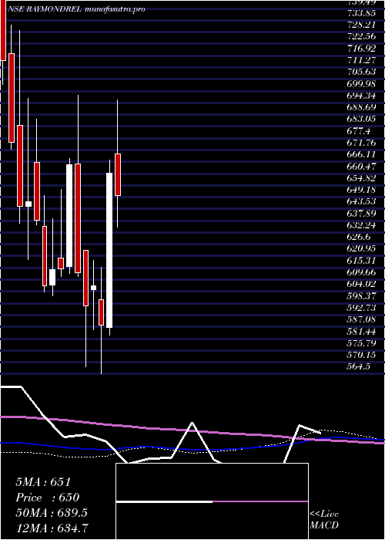Click the 716.92 price axis label

362,49
